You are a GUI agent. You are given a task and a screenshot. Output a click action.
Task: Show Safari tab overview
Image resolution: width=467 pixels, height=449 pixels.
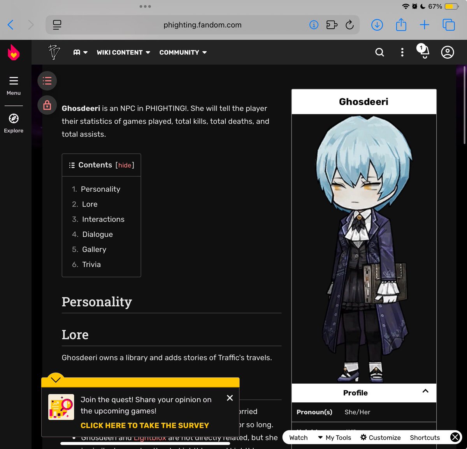point(448,25)
